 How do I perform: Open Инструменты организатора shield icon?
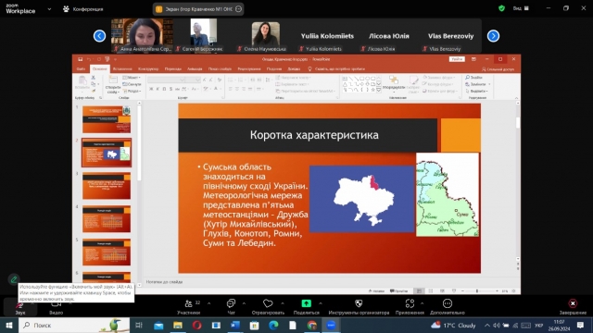point(359,303)
